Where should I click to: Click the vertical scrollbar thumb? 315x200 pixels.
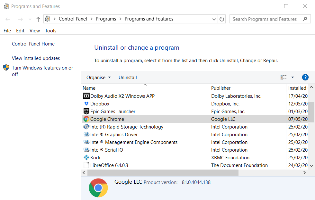311,112
